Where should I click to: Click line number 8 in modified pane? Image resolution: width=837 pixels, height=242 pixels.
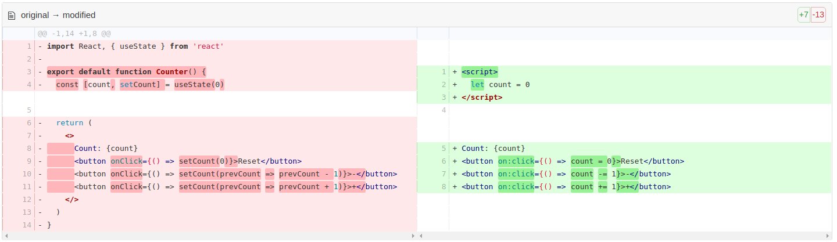tap(443, 187)
